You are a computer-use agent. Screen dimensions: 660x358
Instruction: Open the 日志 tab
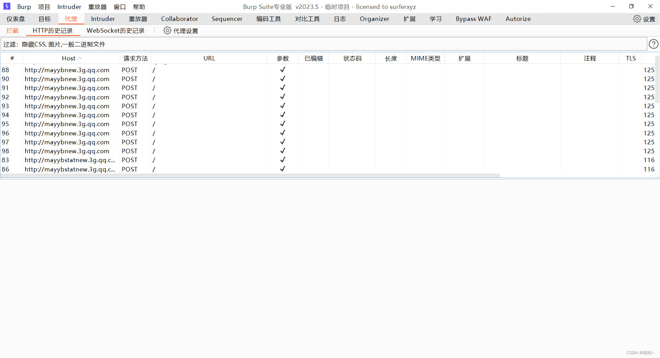340,19
